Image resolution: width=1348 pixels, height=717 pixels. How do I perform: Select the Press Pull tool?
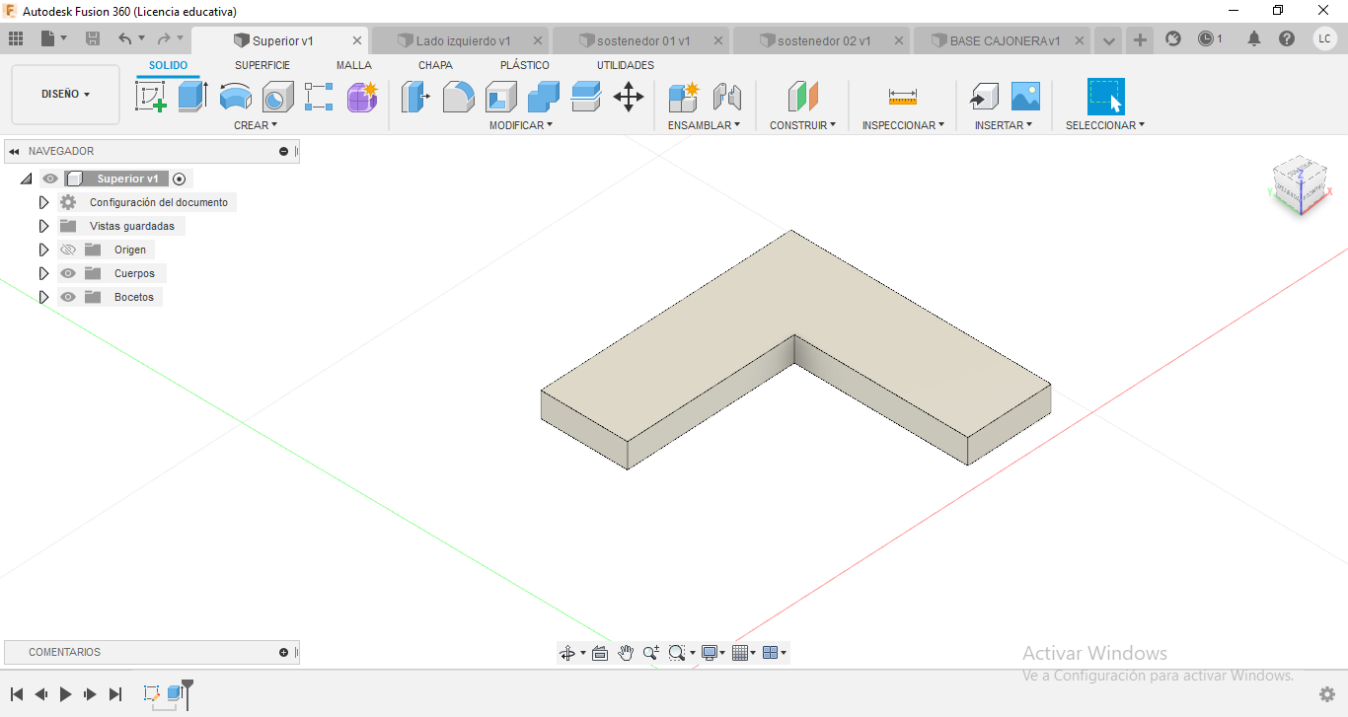pyautogui.click(x=415, y=97)
